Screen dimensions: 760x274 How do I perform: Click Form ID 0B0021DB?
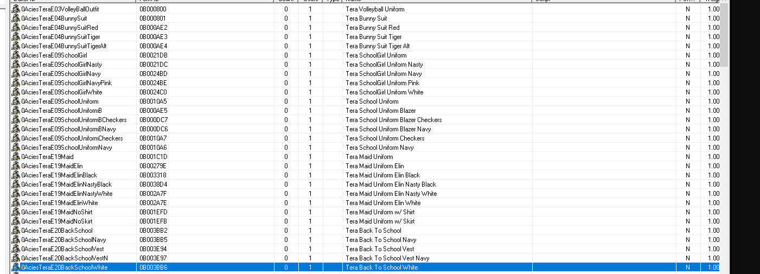(x=154, y=55)
